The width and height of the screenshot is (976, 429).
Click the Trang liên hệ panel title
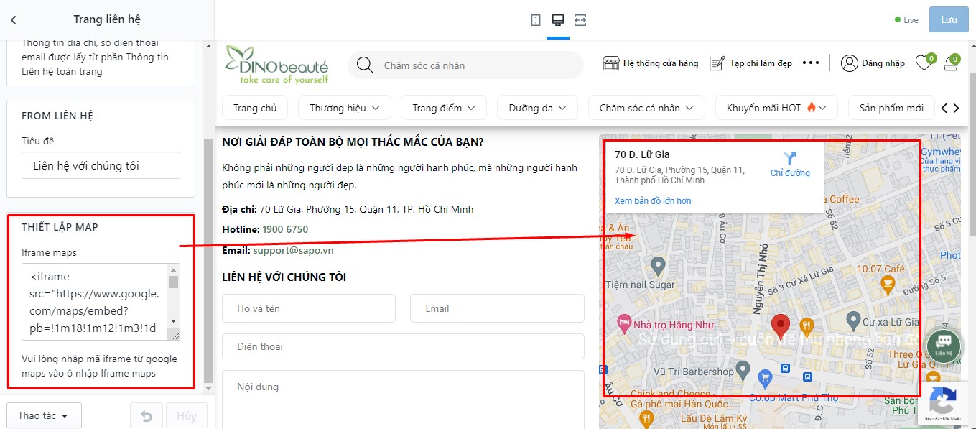tap(108, 20)
